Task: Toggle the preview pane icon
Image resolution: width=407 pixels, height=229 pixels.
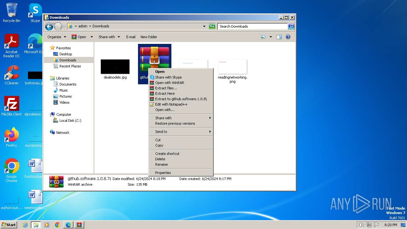Action: pos(279,37)
